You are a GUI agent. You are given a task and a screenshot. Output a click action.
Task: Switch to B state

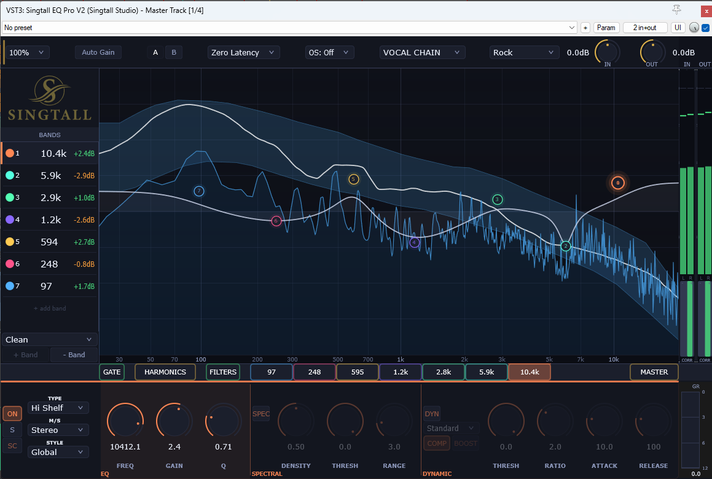coord(174,52)
